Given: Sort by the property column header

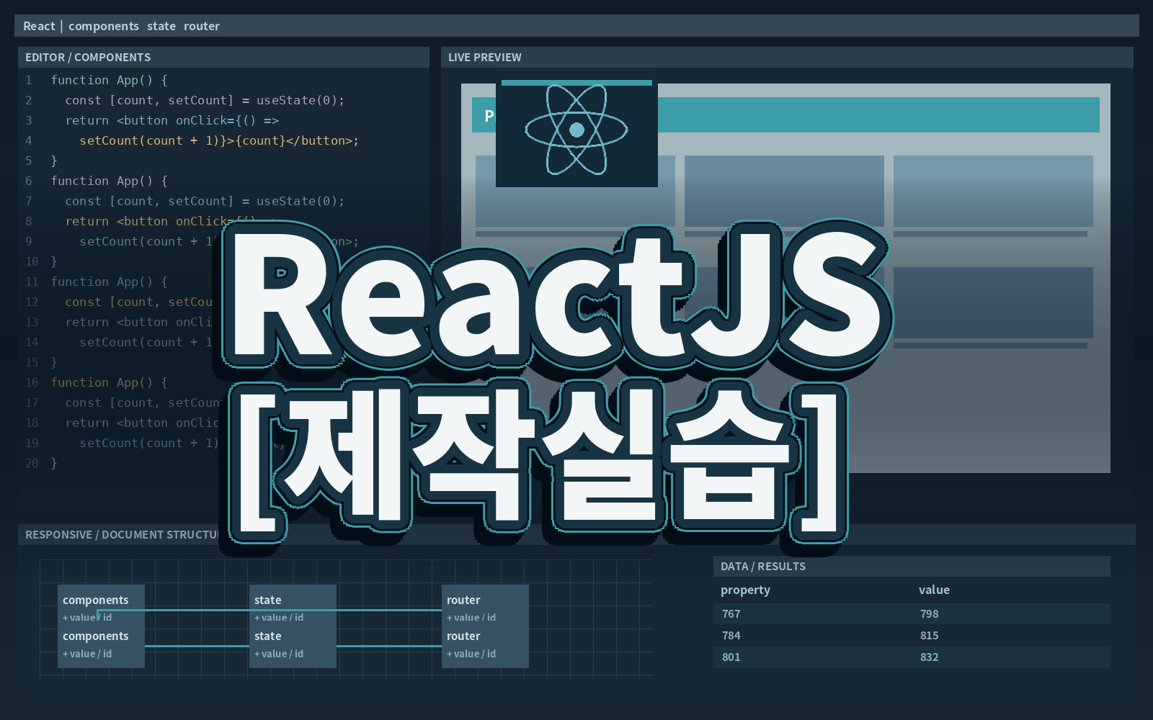Looking at the screenshot, I should point(745,590).
